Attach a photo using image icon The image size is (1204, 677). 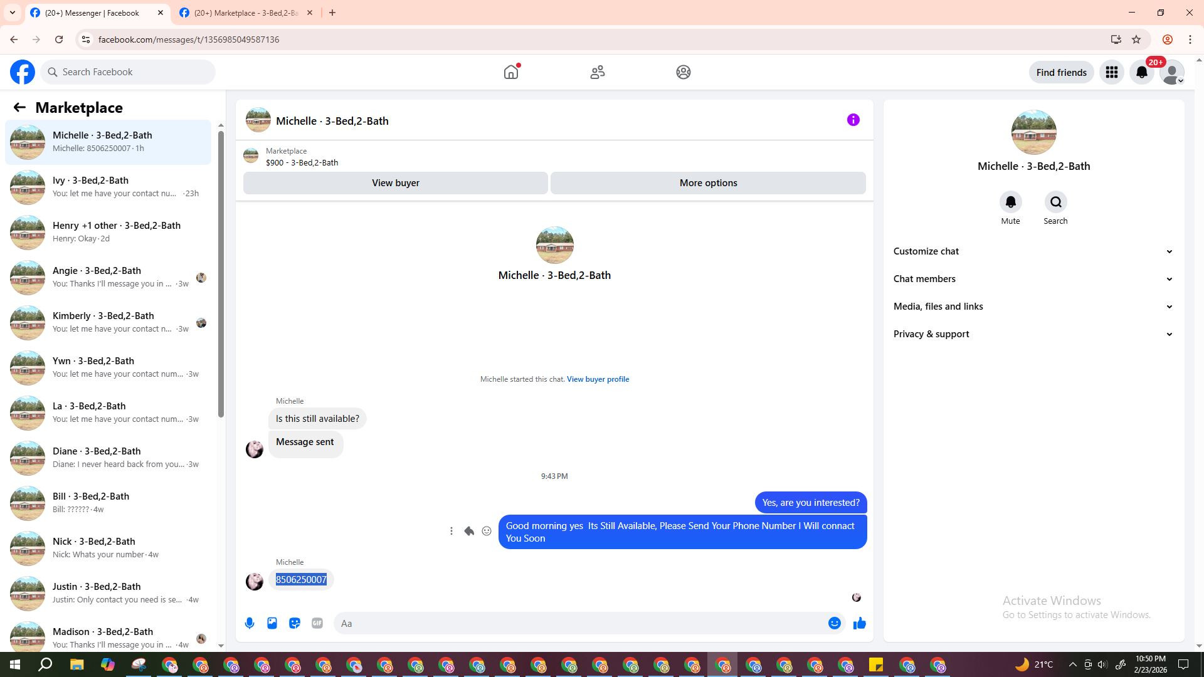pos(272,623)
